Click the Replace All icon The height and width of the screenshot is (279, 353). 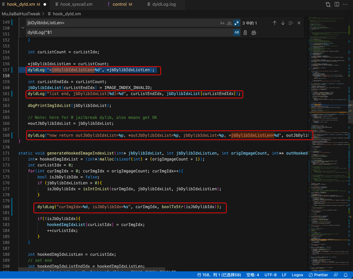(254, 33)
